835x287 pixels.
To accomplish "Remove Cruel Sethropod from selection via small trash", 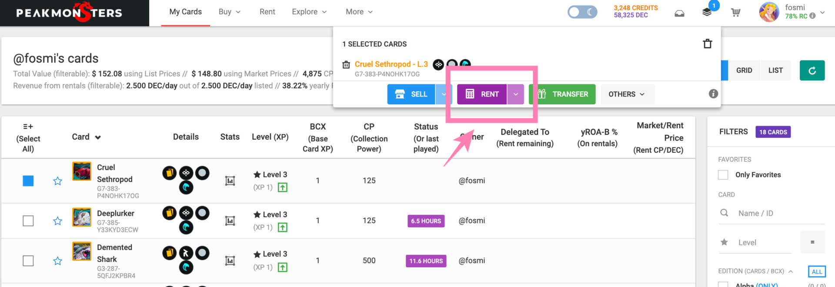I will tap(346, 65).
